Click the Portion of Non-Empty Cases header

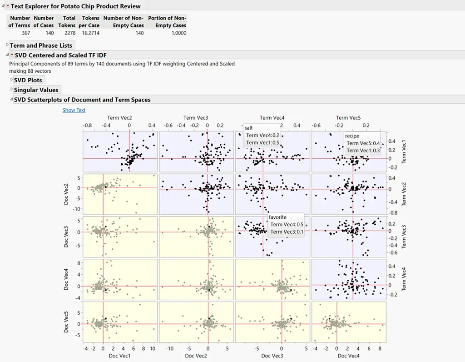point(167,22)
